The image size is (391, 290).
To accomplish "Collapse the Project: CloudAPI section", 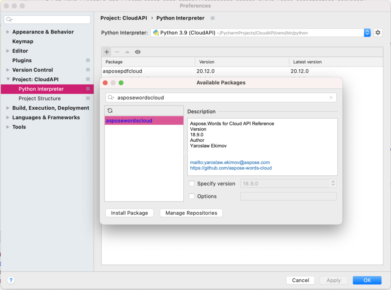I will click(x=8, y=79).
